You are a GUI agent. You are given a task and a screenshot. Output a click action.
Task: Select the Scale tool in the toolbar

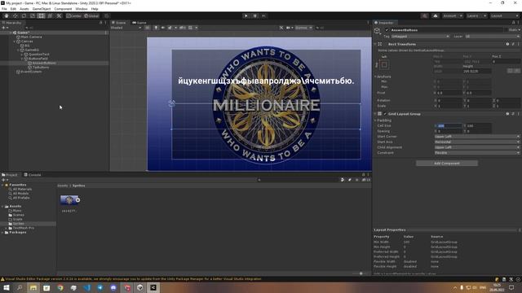click(x=33, y=15)
